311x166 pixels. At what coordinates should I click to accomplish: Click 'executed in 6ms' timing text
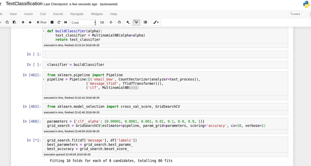coord(72,131)
